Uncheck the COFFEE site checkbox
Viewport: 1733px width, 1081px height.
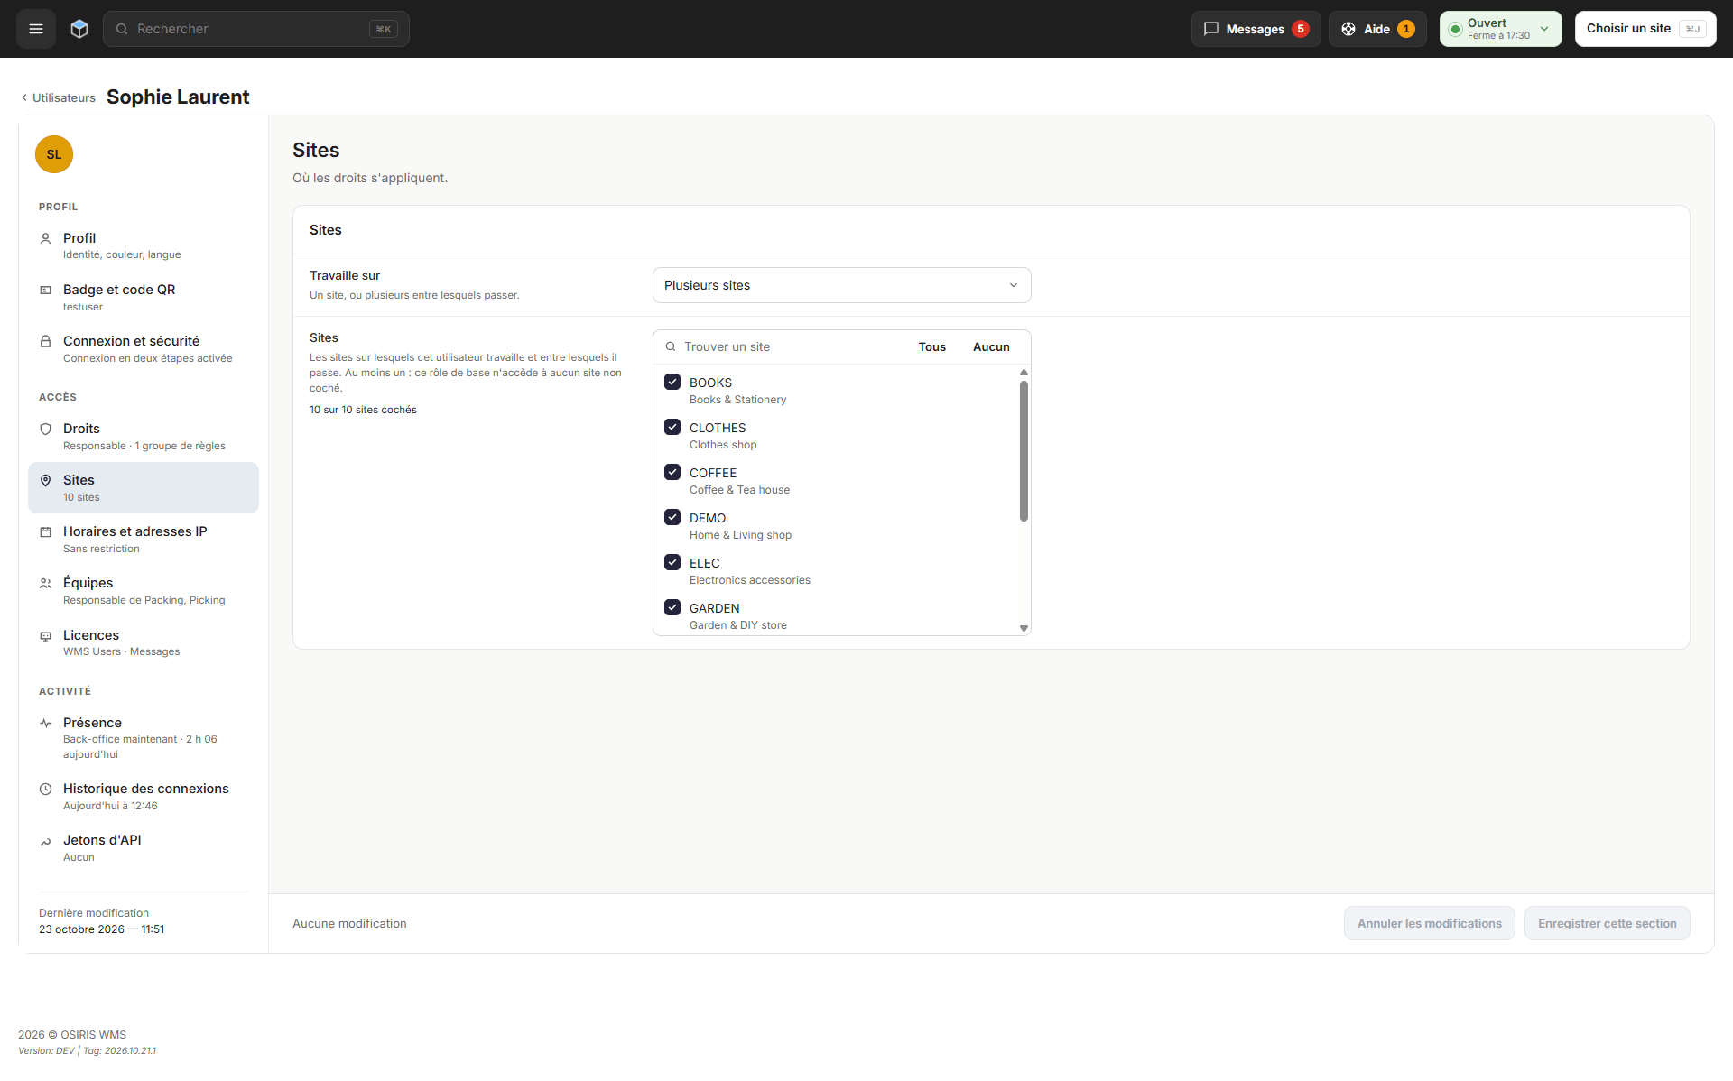(x=672, y=472)
